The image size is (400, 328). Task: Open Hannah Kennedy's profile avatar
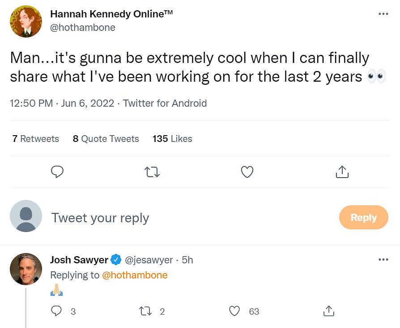click(26, 21)
